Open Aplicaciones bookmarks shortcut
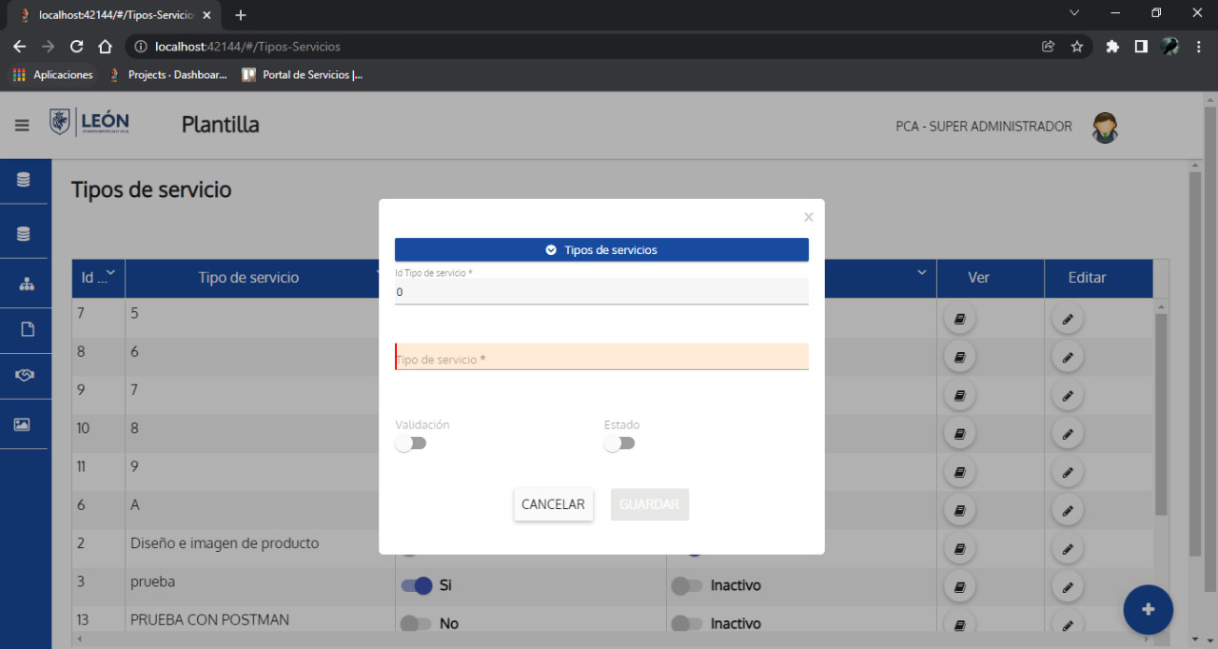 point(53,74)
